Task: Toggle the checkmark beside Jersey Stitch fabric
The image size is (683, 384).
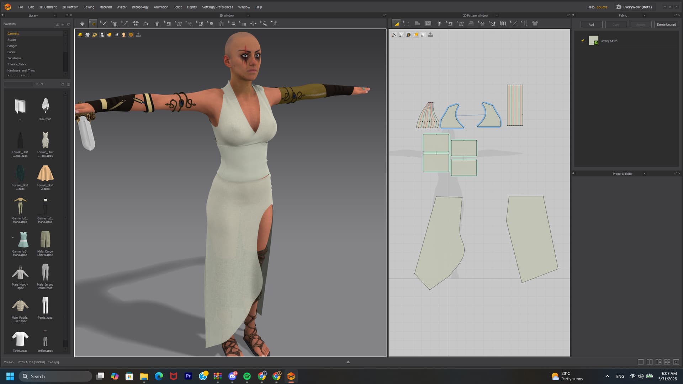Action: click(x=583, y=40)
